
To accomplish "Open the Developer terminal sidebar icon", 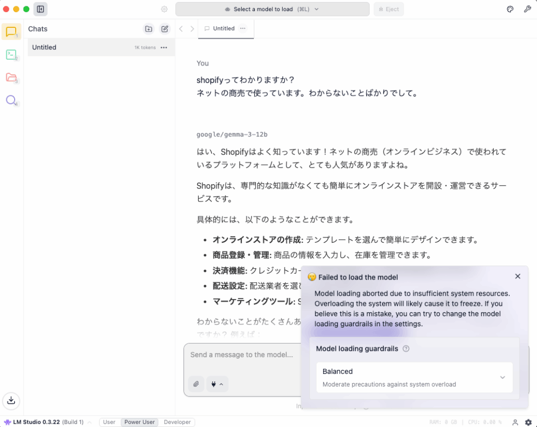I will [11, 55].
